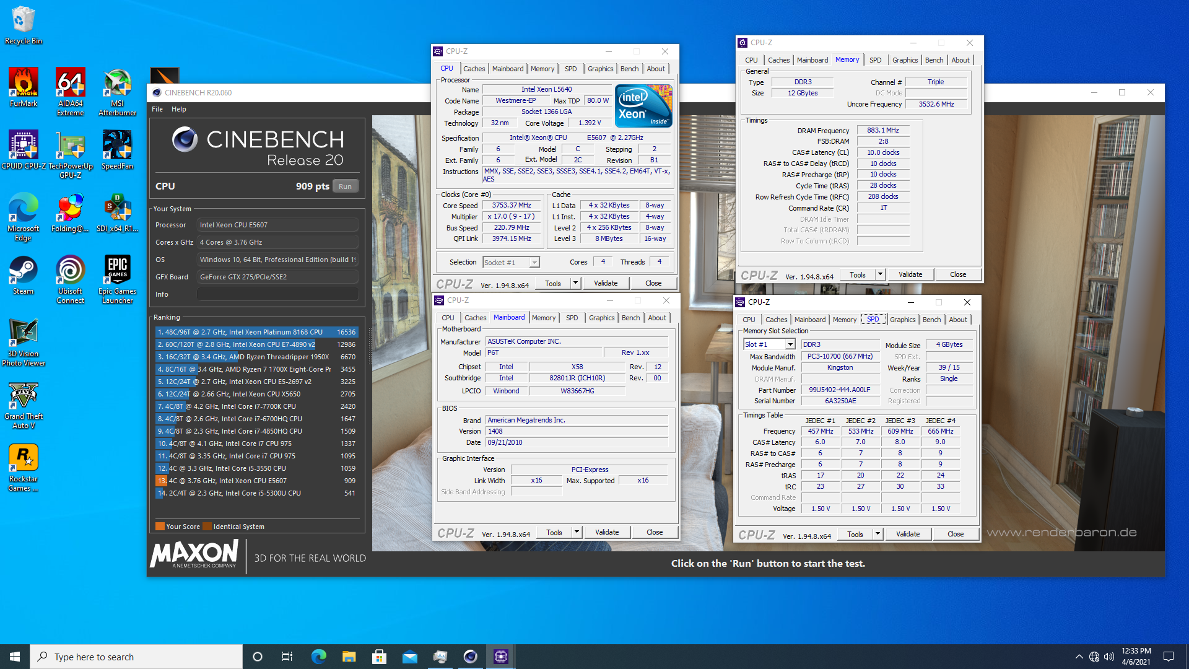The image size is (1189, 669).
Task: Open Cortana from the taskbar
Action: point(258,657)
